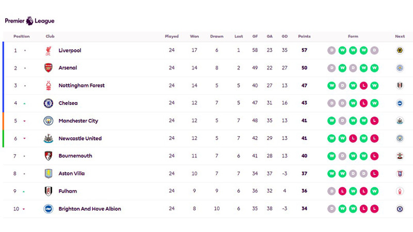Click Brighton's next opponent Chelsea badge
Screen dimensions: 413x232
(400, 209)
